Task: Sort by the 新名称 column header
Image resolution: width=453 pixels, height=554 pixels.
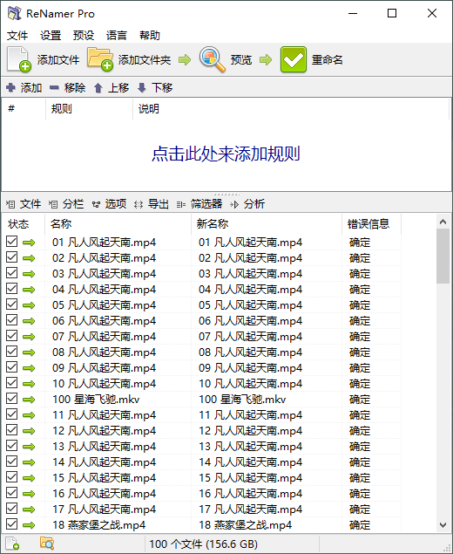Action: point(267,224)
